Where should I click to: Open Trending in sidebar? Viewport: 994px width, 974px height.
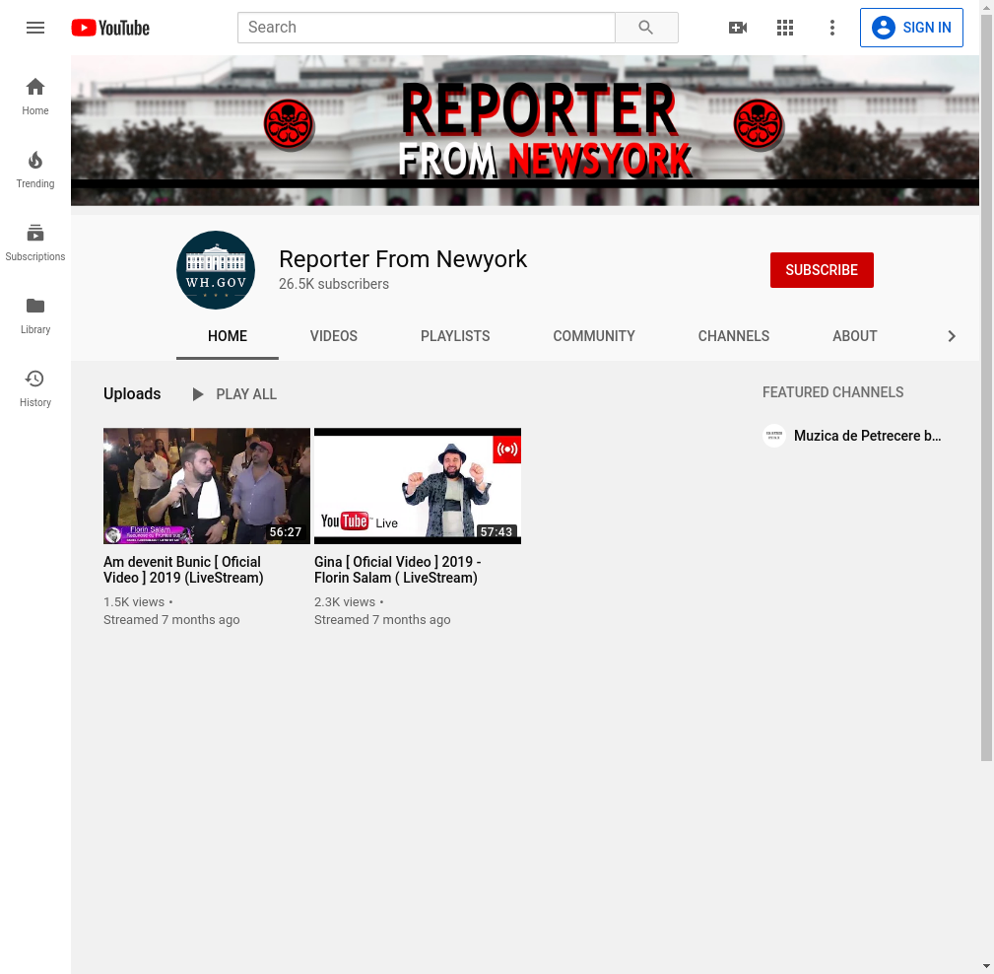pos(35,170)
